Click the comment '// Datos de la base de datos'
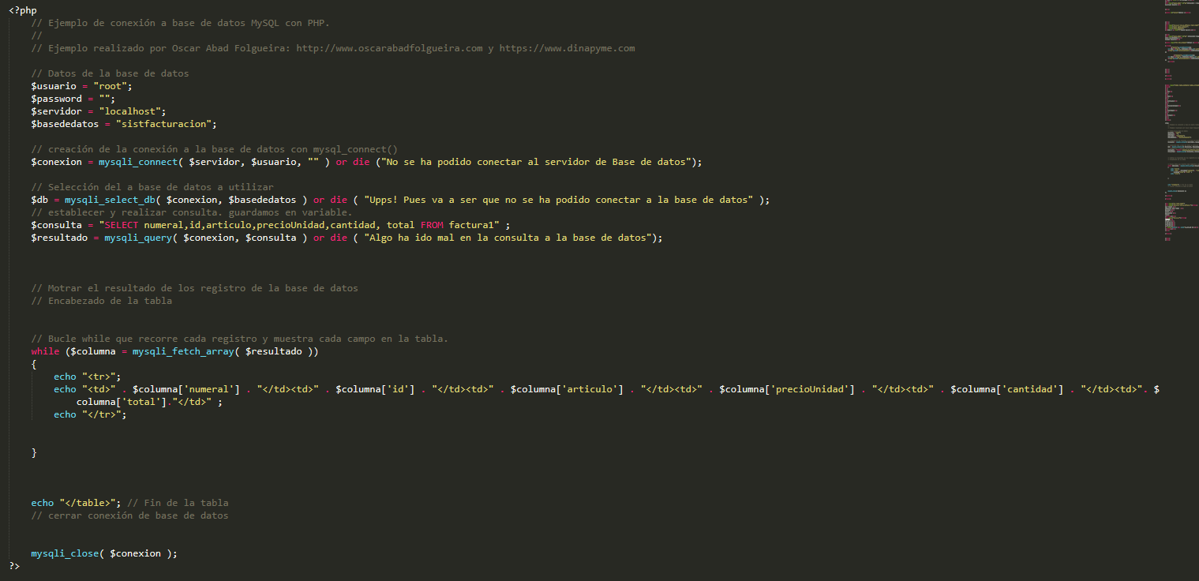Screen dimensions: 1199x581 click(110, 73)
